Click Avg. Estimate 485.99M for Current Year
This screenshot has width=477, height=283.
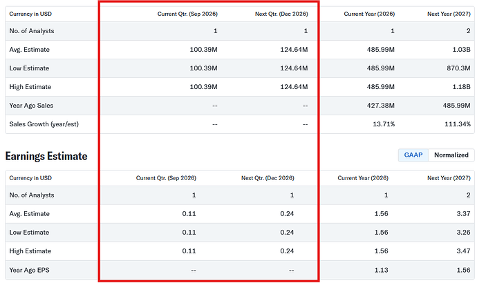click(x=381, y=50)
